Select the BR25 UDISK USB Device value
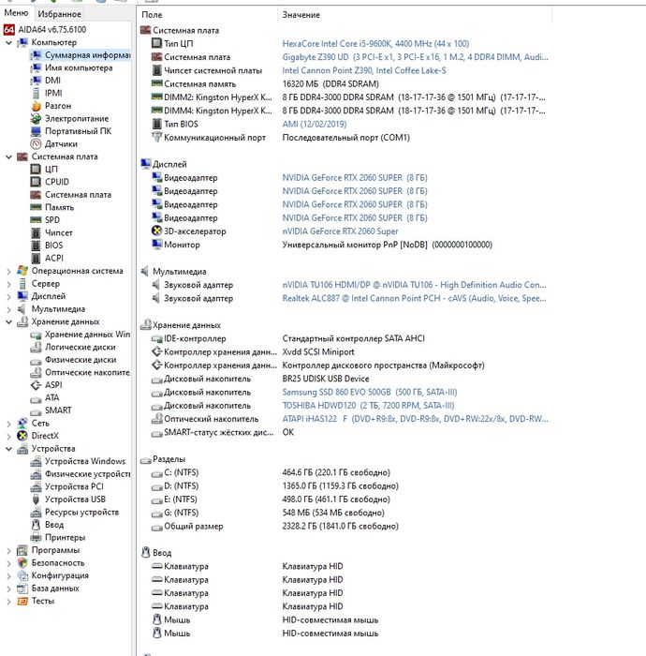This screenshot has width=646, height=656. 326,379
